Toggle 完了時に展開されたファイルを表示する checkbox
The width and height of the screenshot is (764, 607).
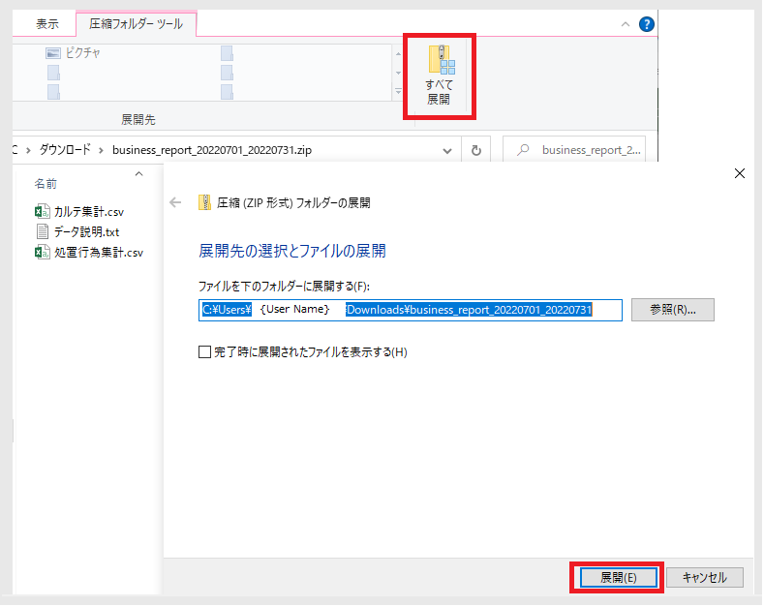pyautogui.click(x=204, y=351)
